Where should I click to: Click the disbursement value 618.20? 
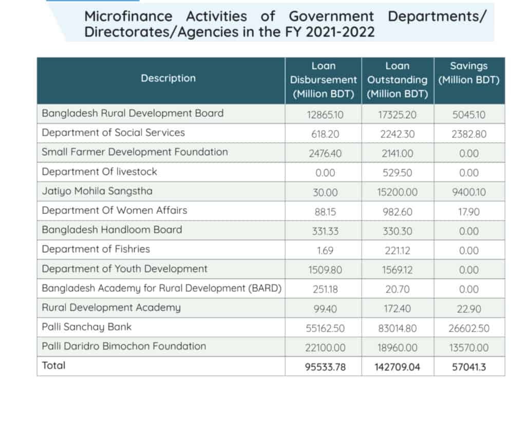pyautogui.click(x=325, y=134)
